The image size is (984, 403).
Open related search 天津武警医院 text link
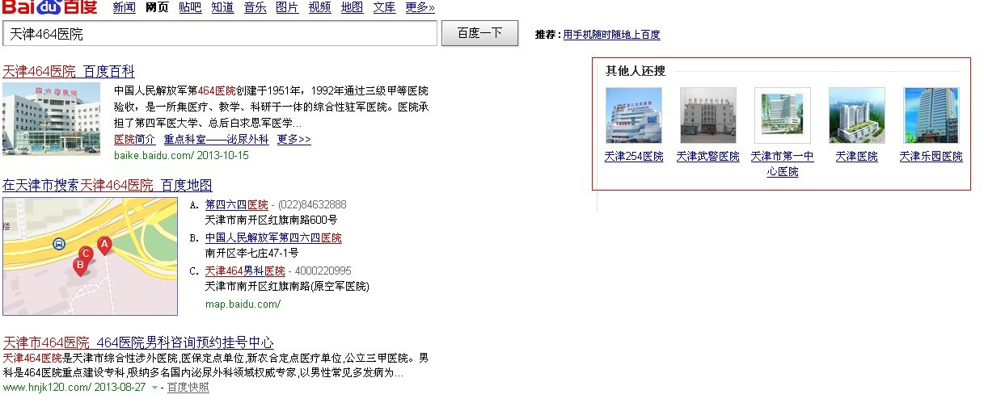pyautogui.click(x=708, y=157)
